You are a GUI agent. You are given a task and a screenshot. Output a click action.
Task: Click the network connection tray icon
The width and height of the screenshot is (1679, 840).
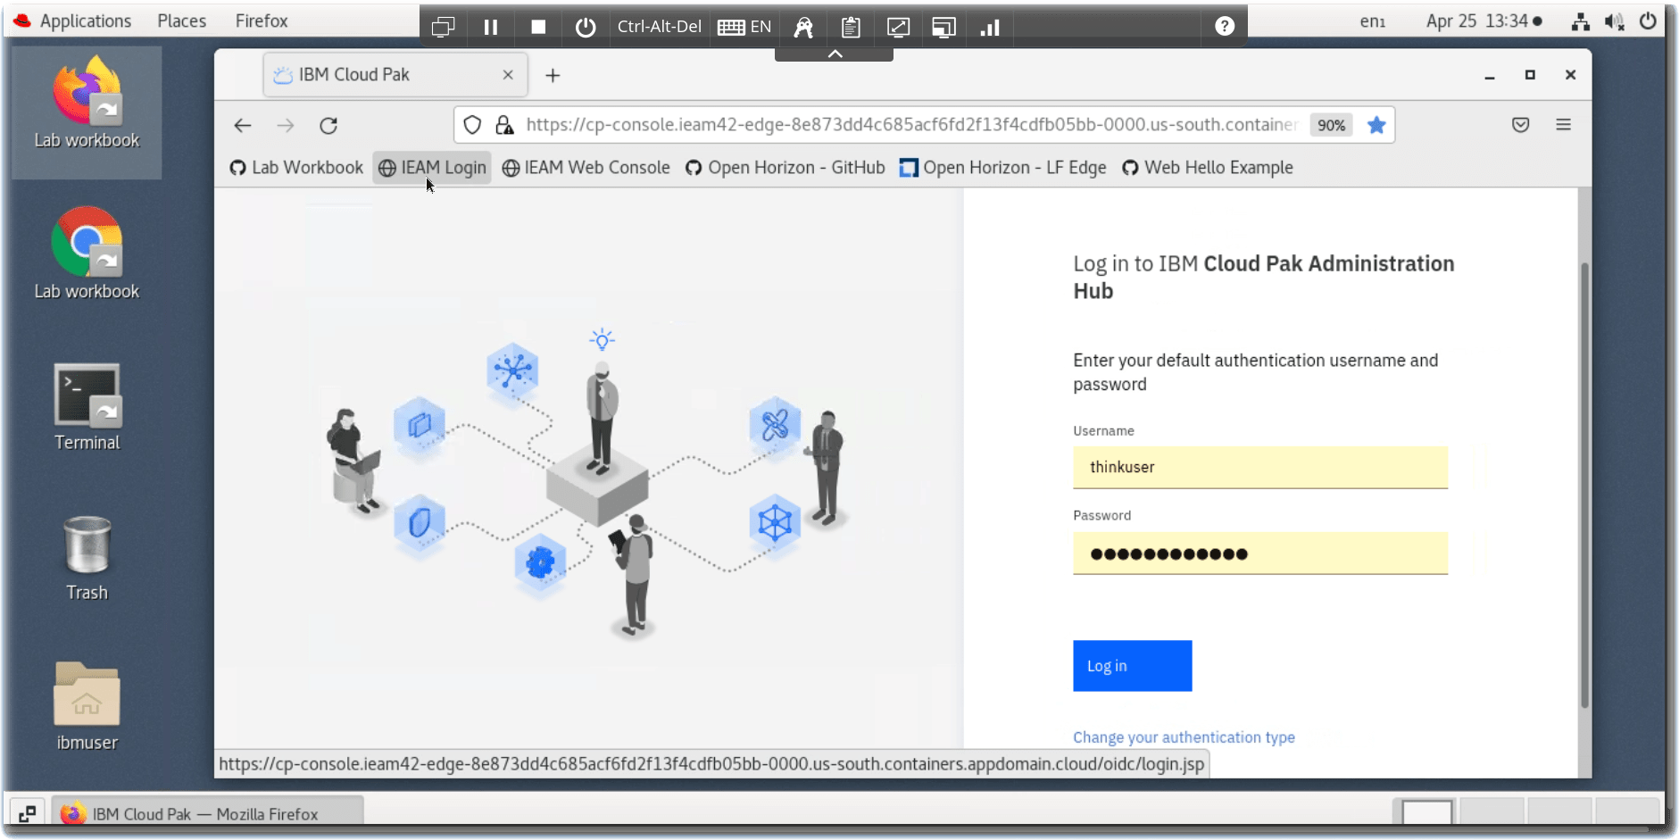pos(1581,21)
